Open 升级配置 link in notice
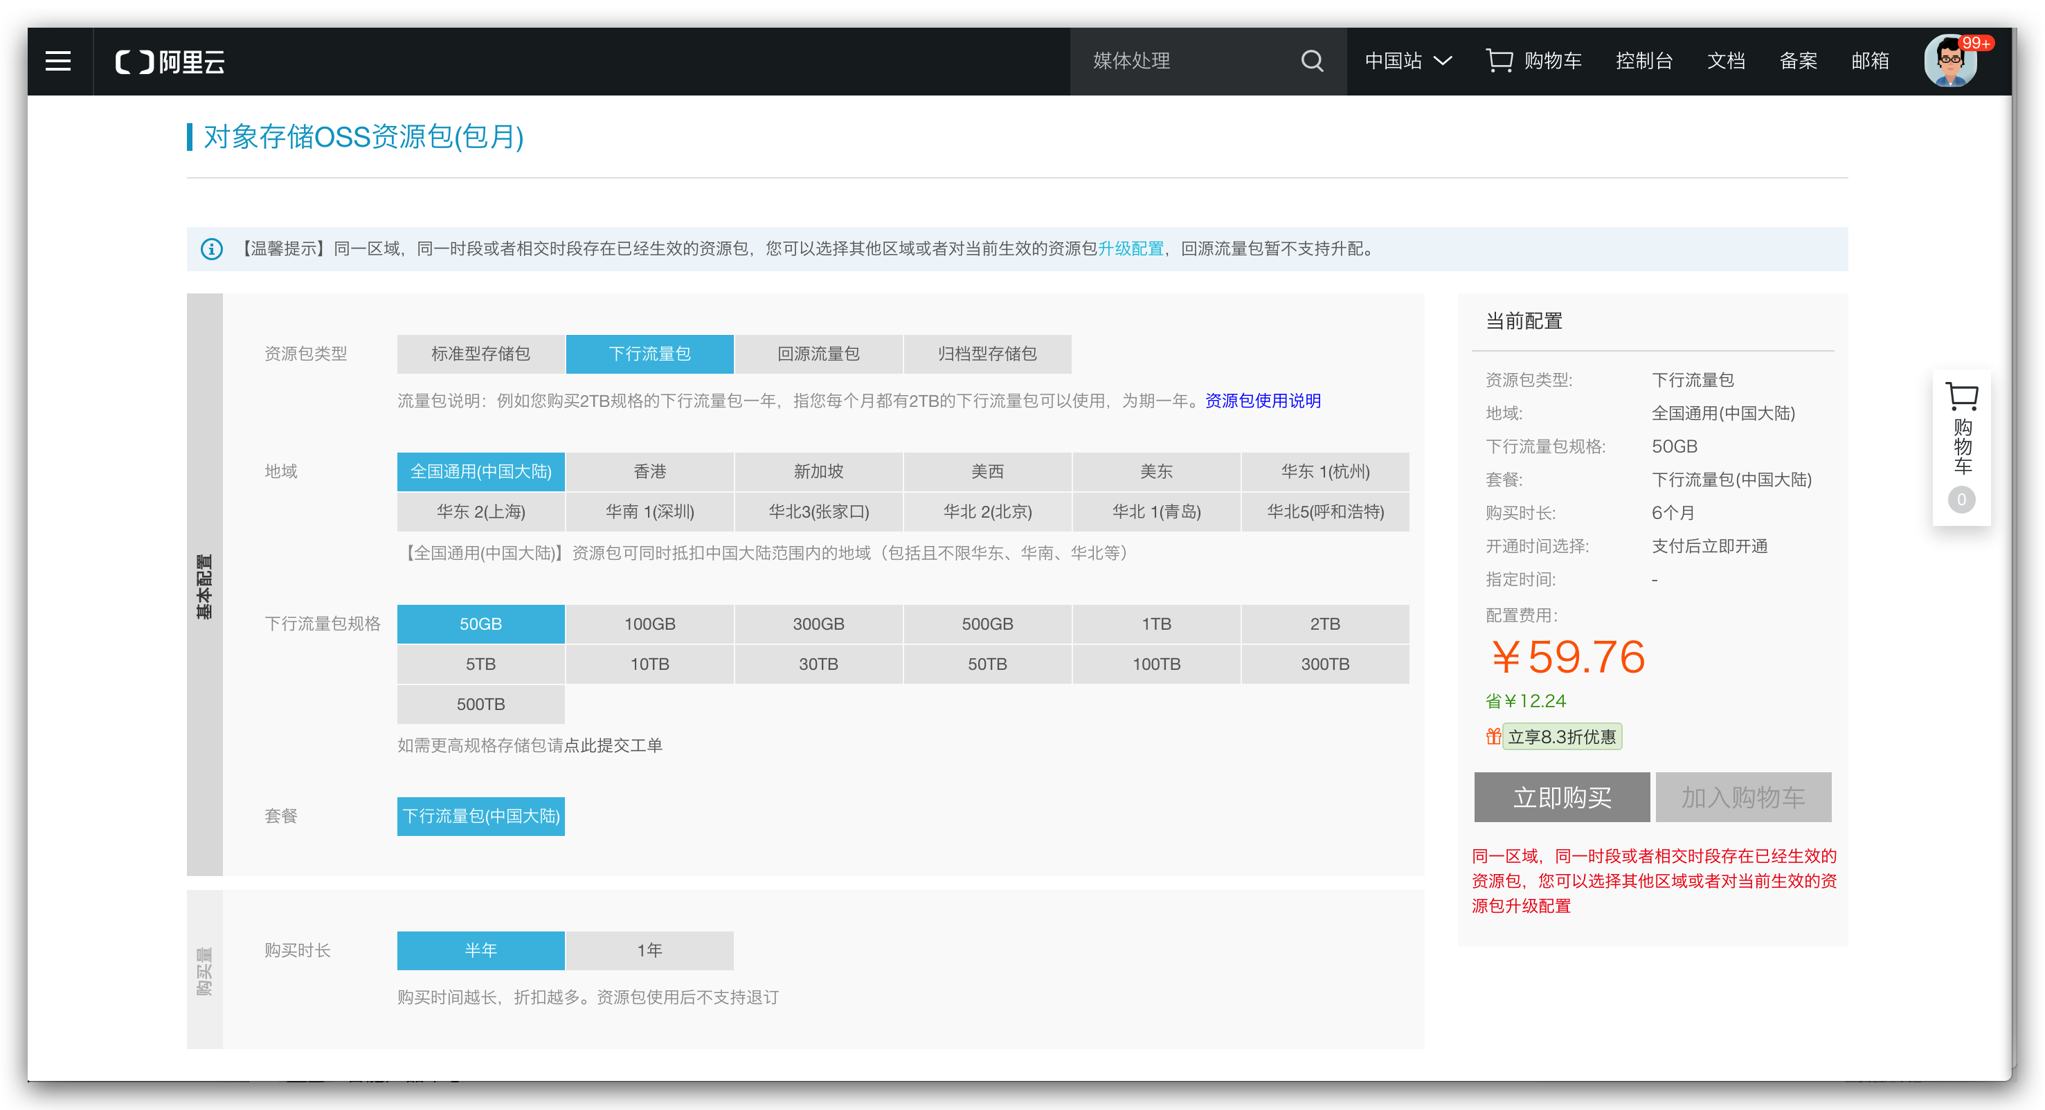Image resolution: width=2045 pixels, height=1110 pixels. point(1130,249)
